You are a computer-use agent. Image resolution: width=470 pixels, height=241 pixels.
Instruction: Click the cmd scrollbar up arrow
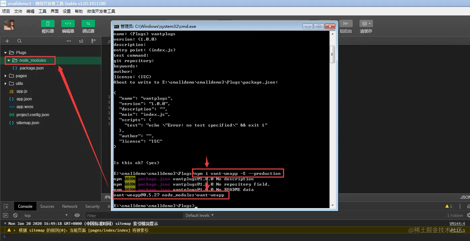point(333,34)
